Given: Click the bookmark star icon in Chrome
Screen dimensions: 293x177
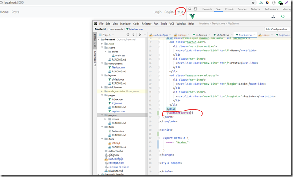Looking at the screenshot, I should pyautogui.click(x=253, y=3).
